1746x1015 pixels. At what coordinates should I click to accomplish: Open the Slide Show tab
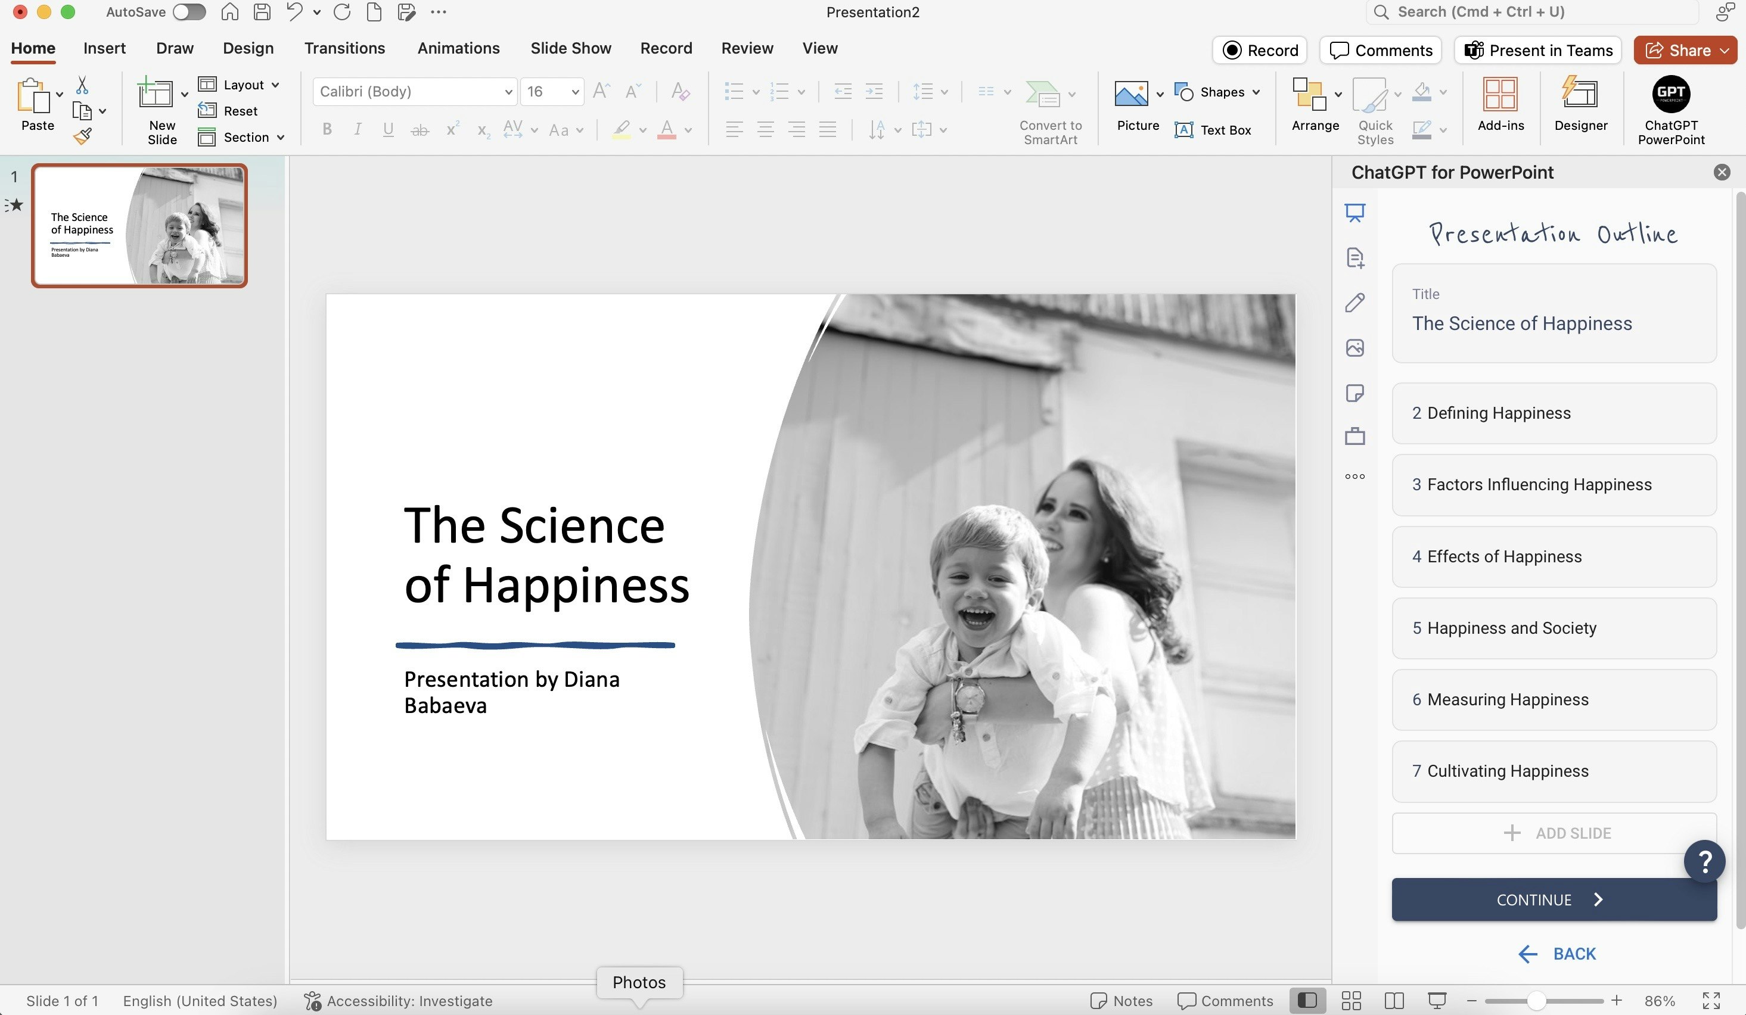570,48
